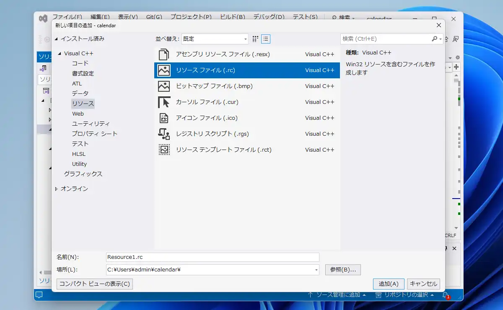Click the コンパクト ビューの表示(C) button
Image resolution: width=503 pixels, height=310 pixels.
point(95,284)
